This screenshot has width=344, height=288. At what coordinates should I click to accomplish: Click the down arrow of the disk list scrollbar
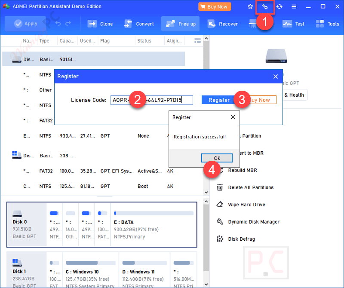(x=206, y=192)
